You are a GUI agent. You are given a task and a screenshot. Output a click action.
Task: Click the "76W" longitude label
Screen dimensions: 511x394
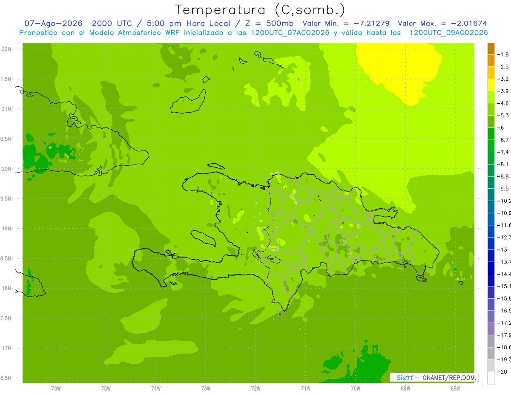click(56, 388)
